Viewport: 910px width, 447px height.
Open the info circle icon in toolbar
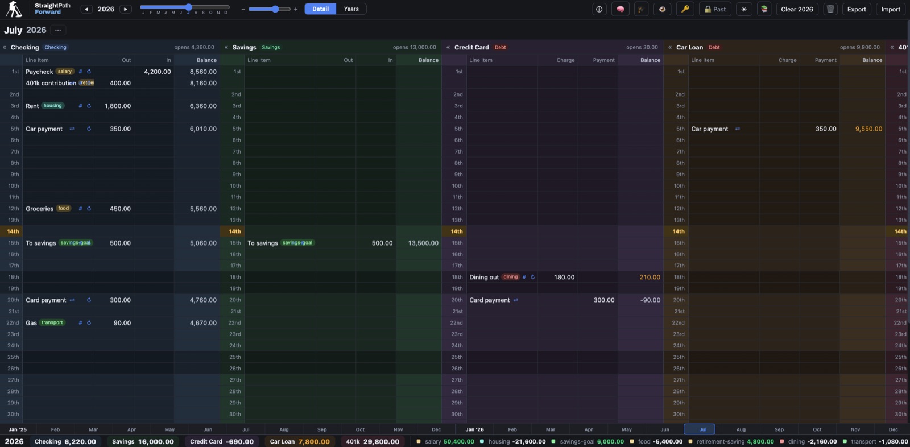point(599,9)
